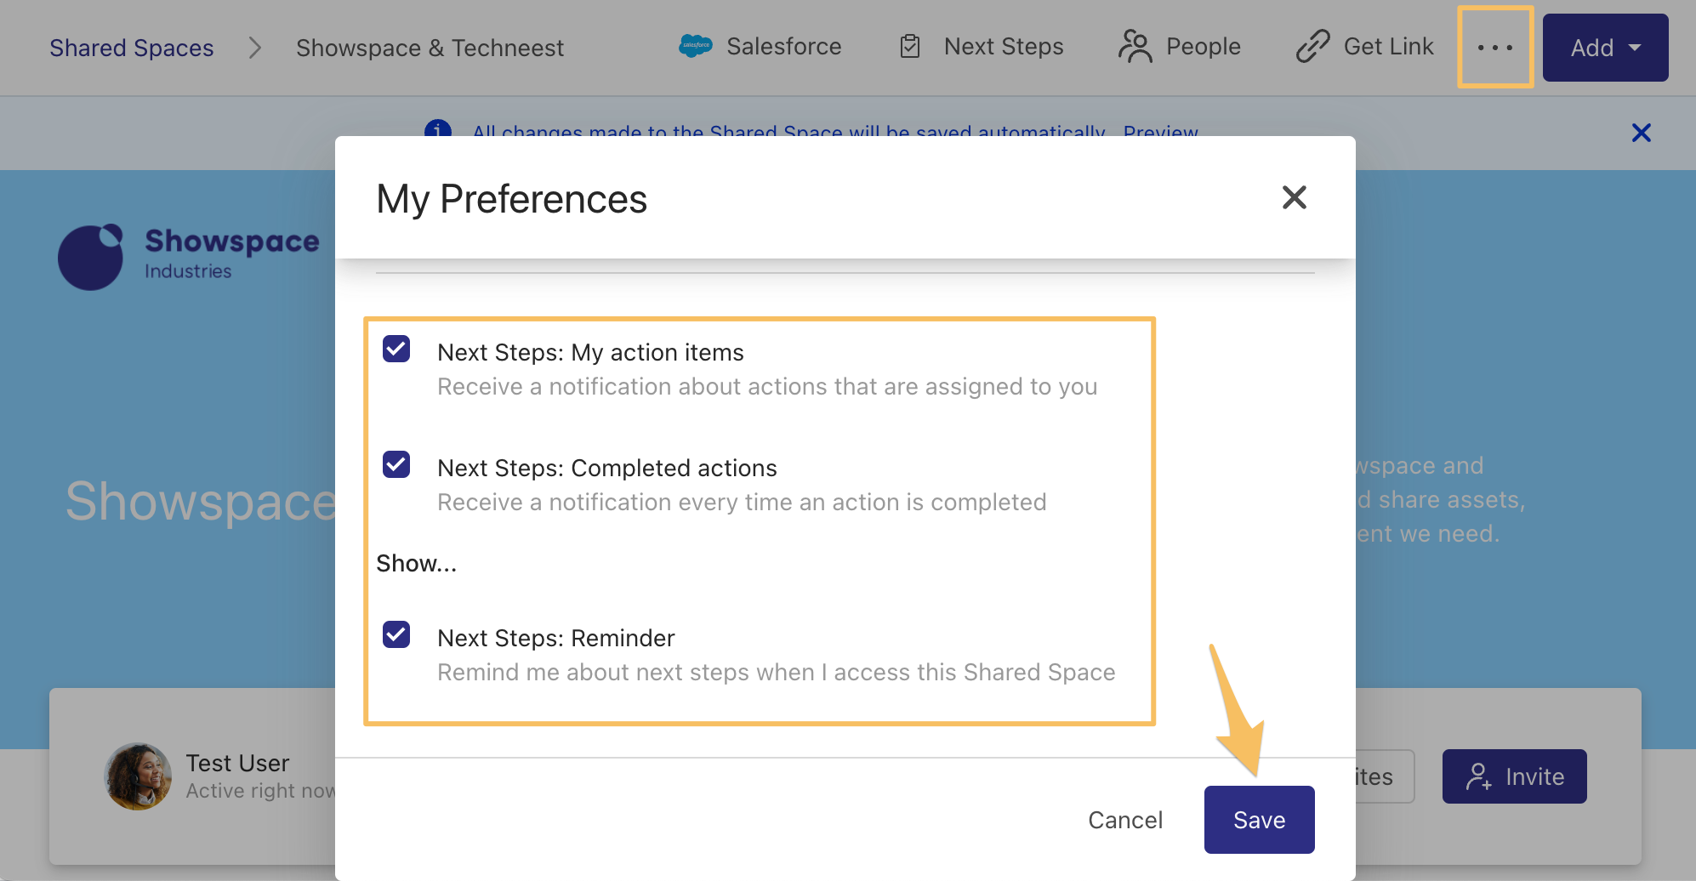Click the Invite button

[1514, 776]
